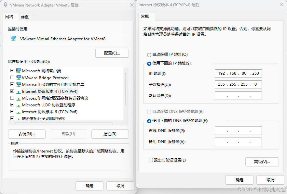Screen dimensions: 287x194
Task: Click the items list vertical scrollbar
Action: tap(126, 89)
